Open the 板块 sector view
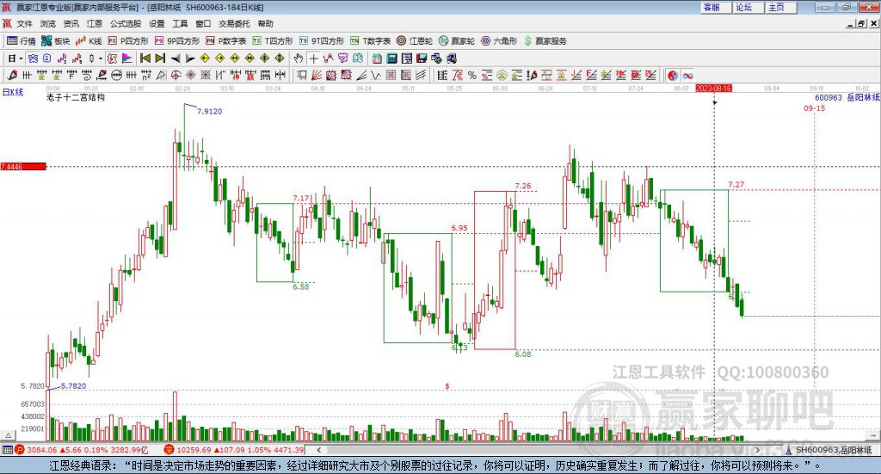 55,41
